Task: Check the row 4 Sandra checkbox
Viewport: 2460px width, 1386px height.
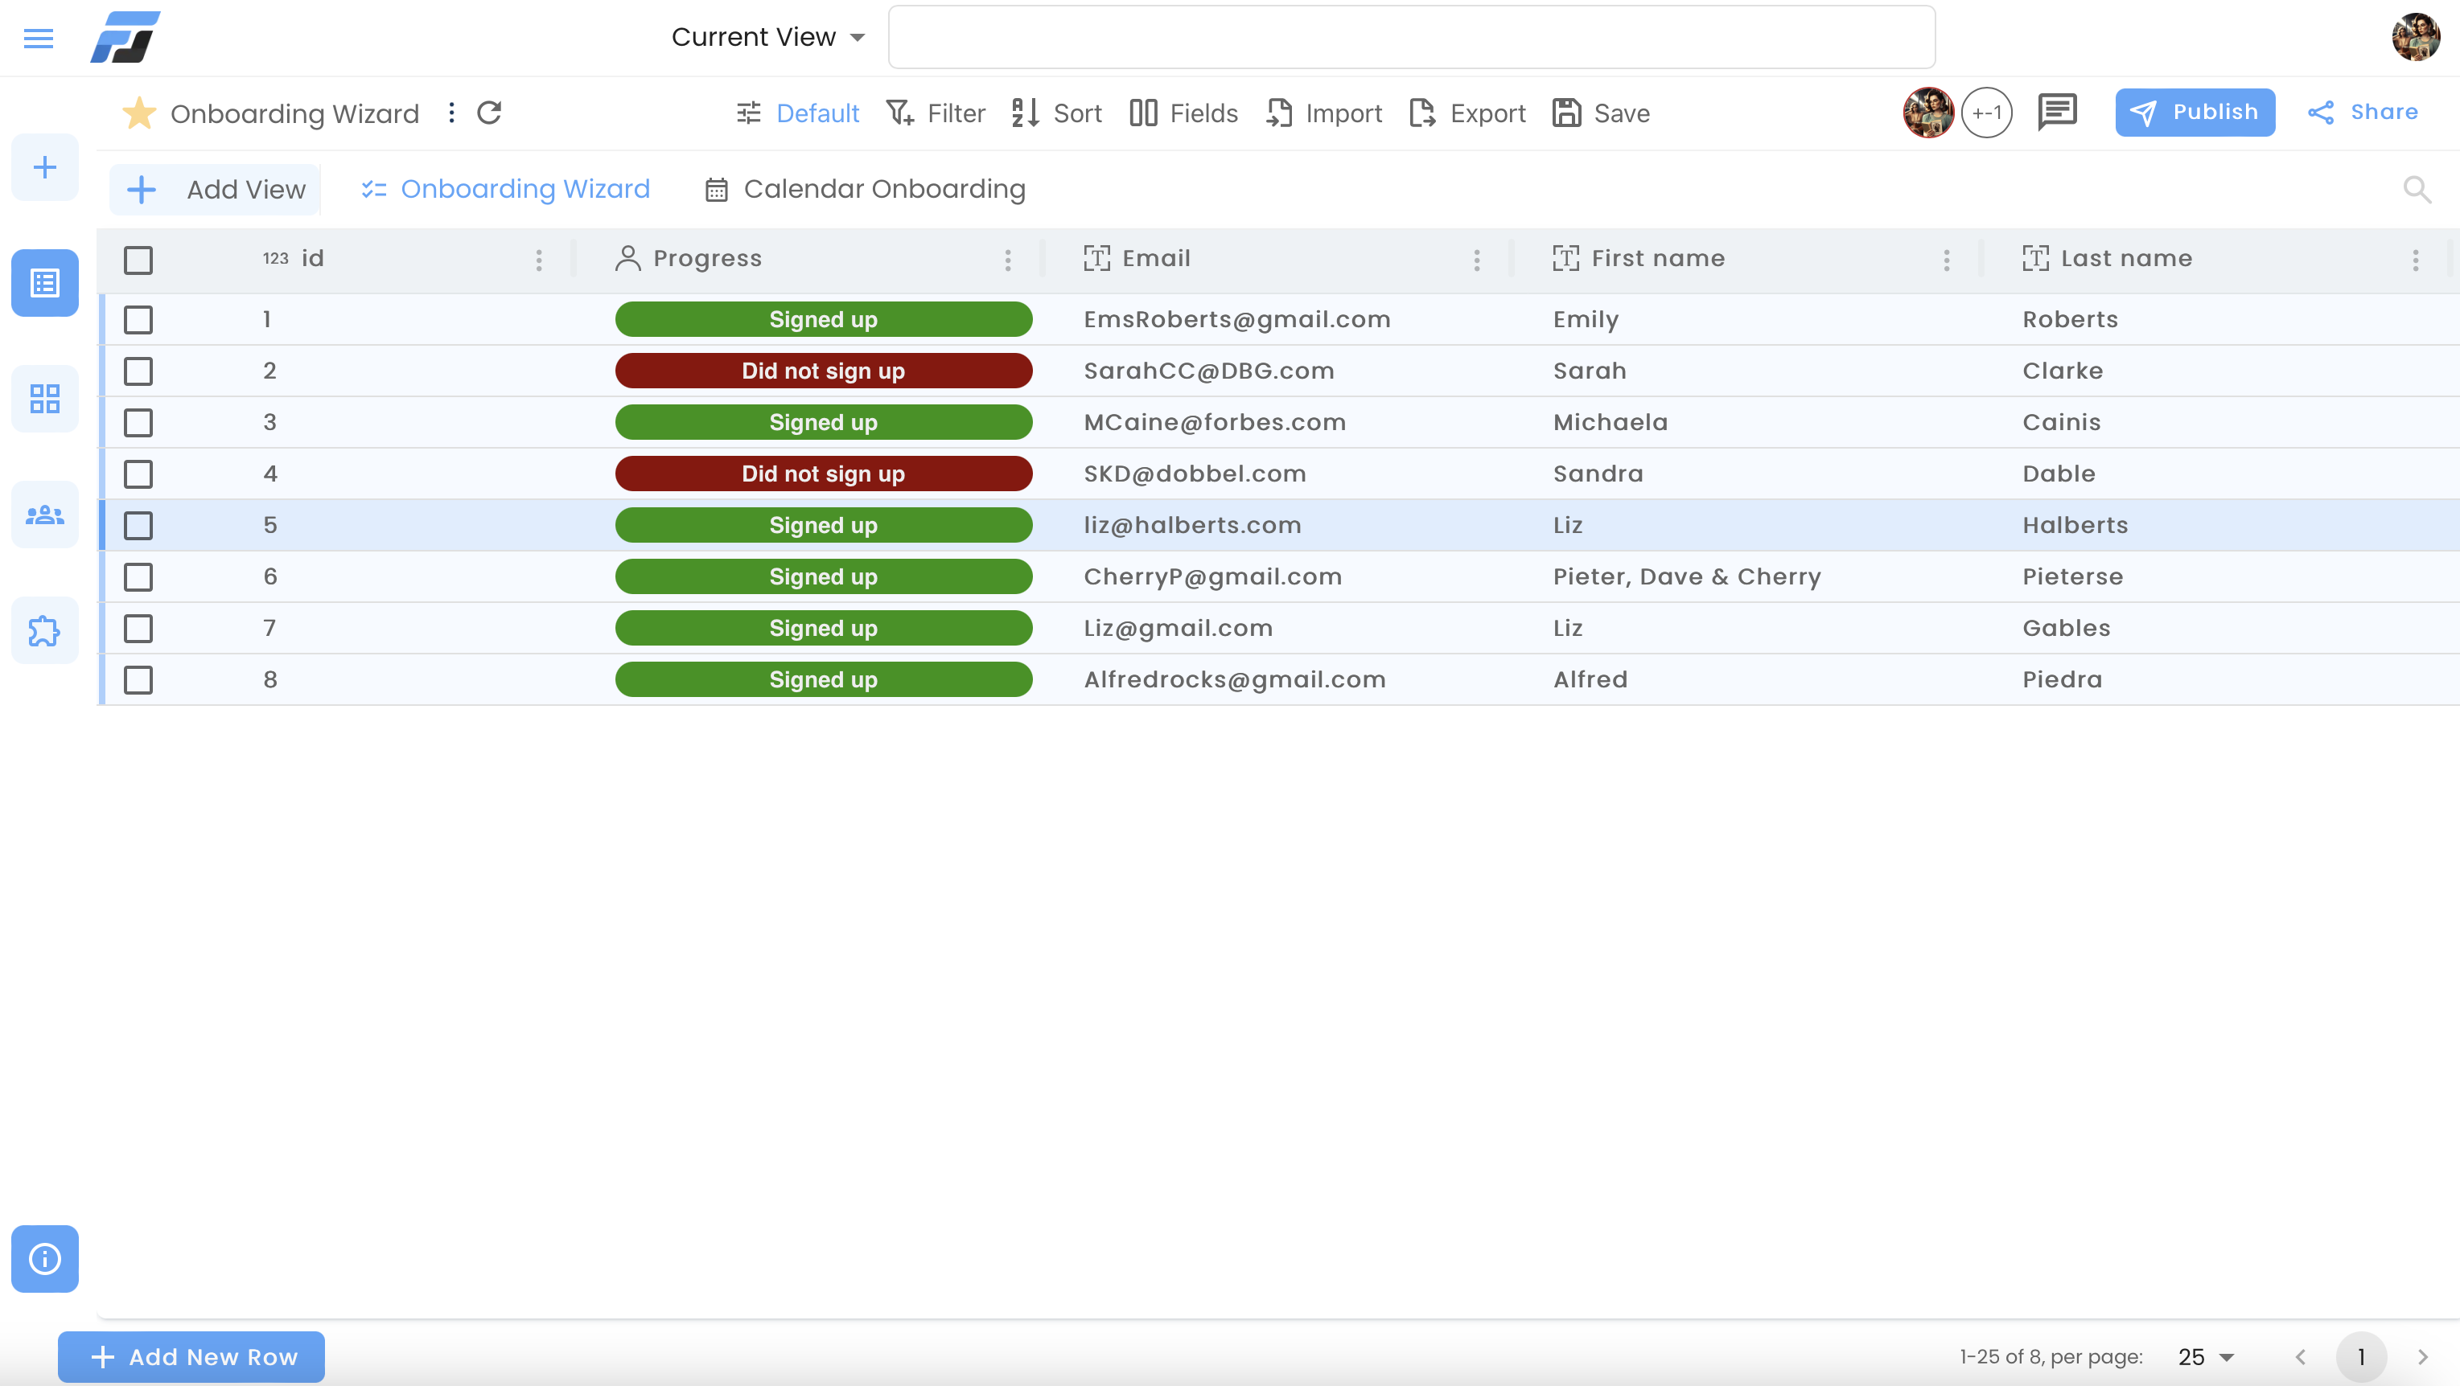Action: 138,474
